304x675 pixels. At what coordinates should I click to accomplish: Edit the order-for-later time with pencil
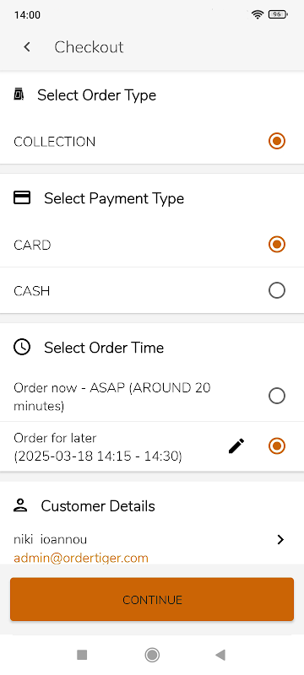[236, 446]
